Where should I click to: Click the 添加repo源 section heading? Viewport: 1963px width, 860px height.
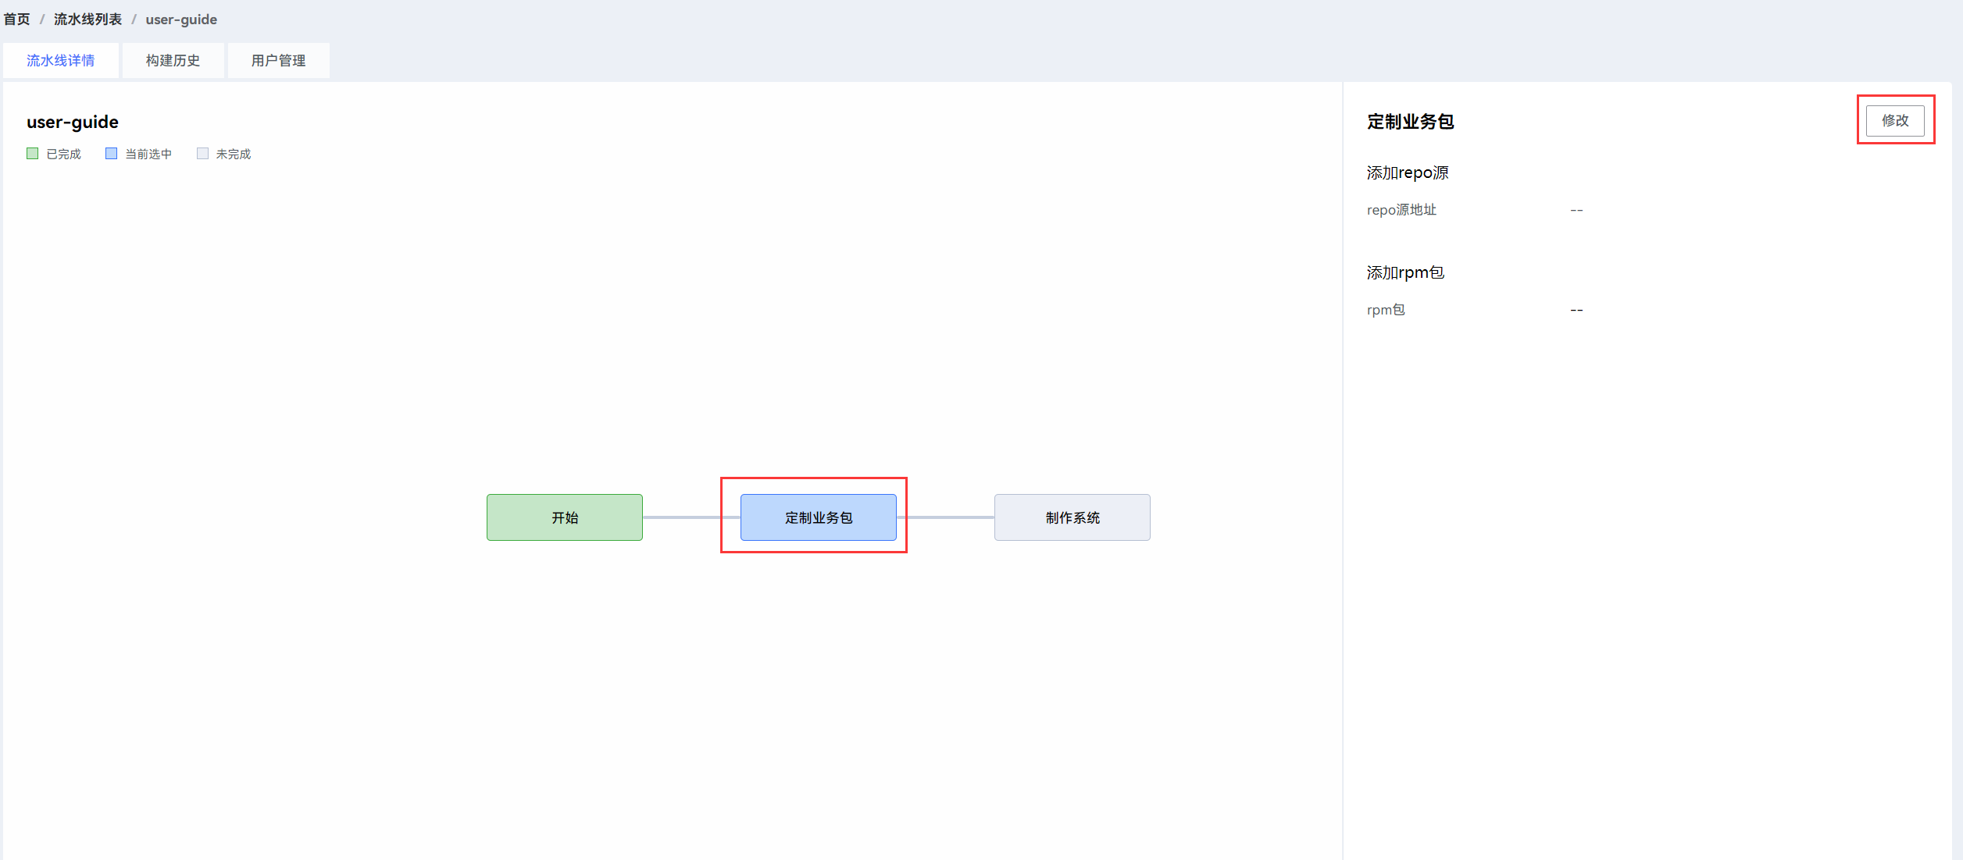point(1407,173)
